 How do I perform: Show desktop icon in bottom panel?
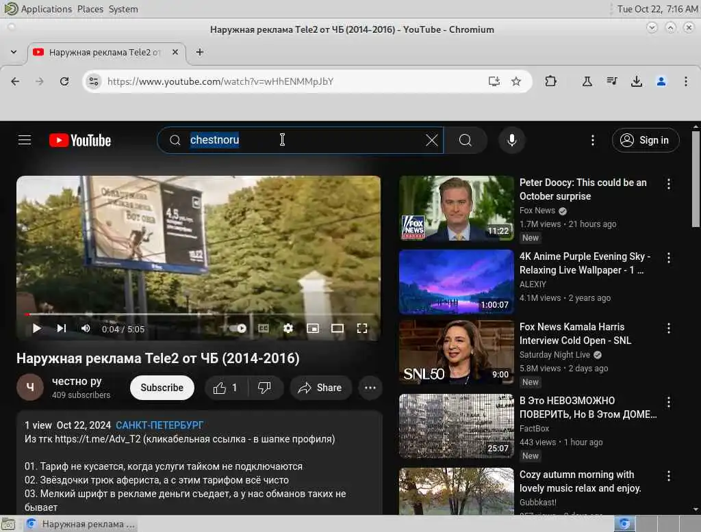coord(8,524)
